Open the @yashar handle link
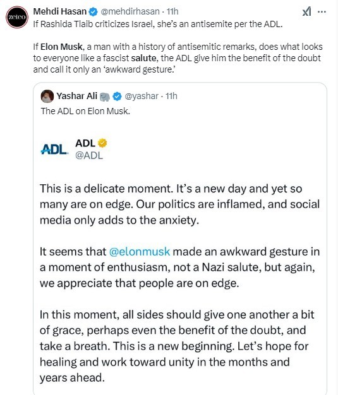 click(142, 96)
